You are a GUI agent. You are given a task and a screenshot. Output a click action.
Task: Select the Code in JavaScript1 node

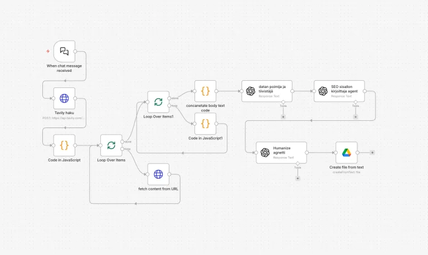[x=205, y=123]
